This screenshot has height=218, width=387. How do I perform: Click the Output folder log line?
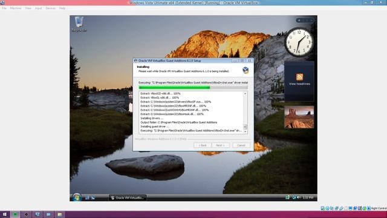click(179, 122)
